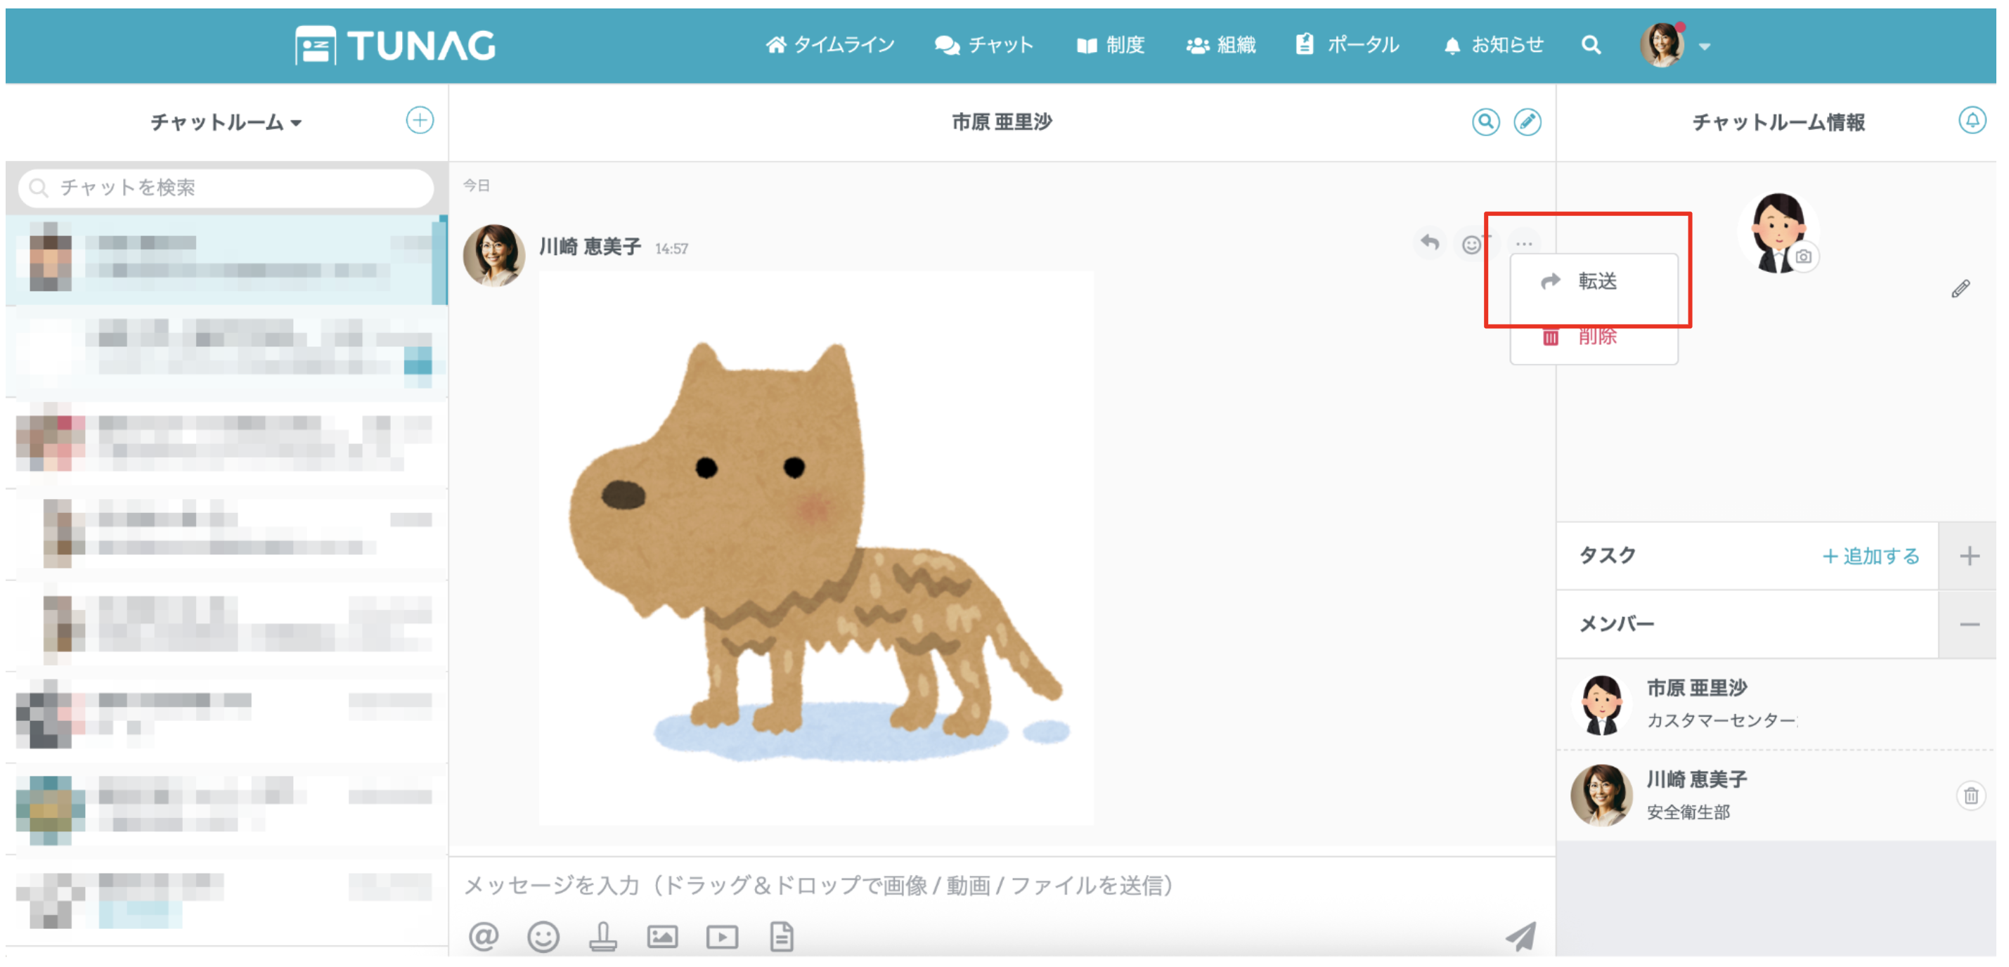Screen dimensions: 2009x967
Task: Open the チャットルーム dropdown
Action: point(226,122)
